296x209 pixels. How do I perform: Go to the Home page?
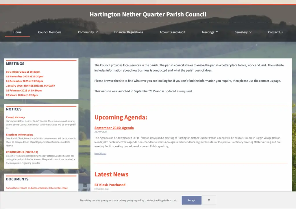17,32
